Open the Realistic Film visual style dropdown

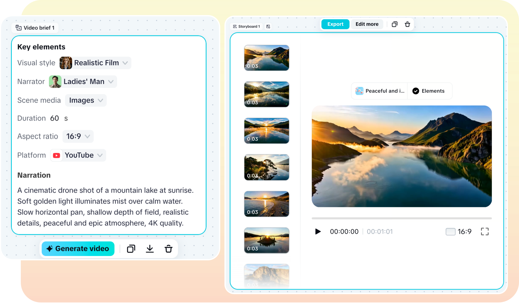95,63
